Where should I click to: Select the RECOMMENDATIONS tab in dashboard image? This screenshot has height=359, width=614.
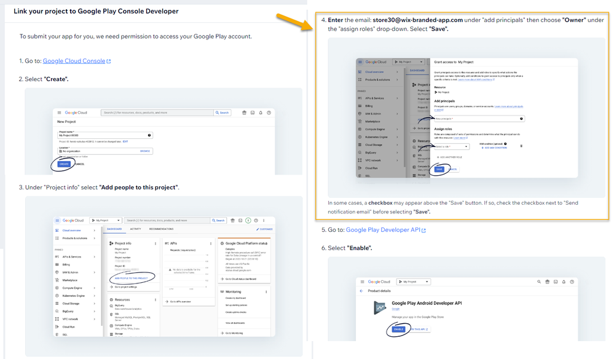tap(161, 229)
